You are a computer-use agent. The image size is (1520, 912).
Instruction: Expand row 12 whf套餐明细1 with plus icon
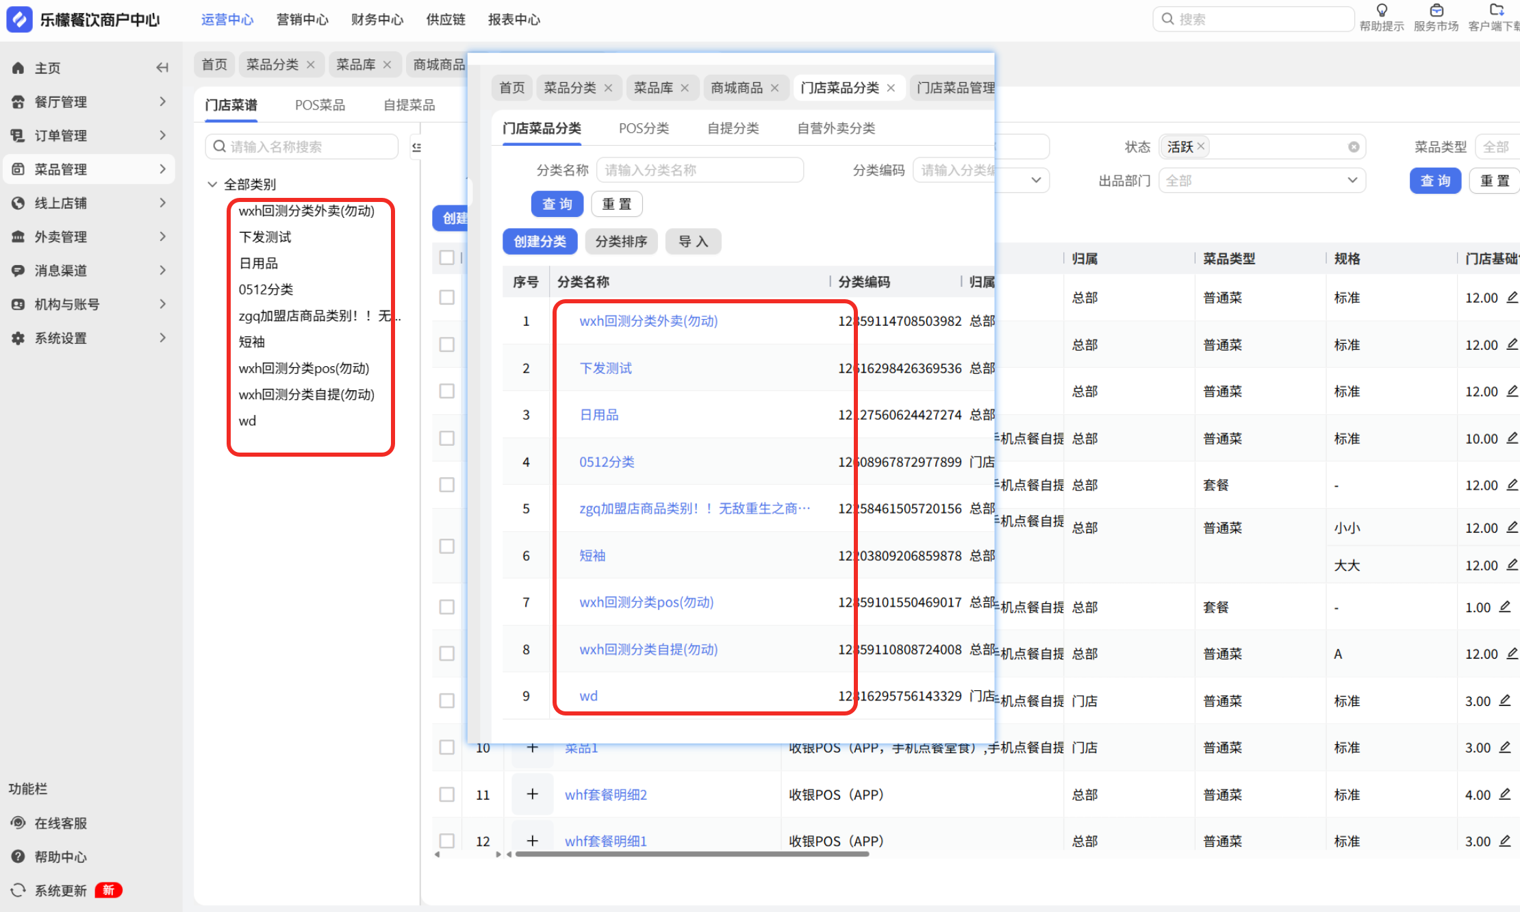pos(532,841)
